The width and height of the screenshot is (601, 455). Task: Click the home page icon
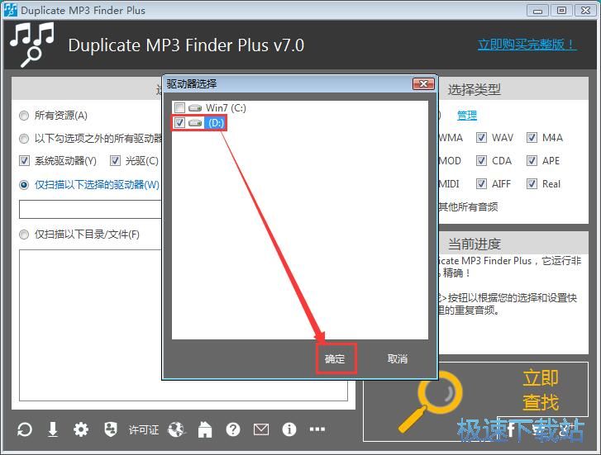205,429
